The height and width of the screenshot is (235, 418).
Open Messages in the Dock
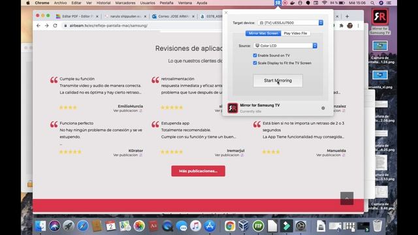(x=182, y=226)
